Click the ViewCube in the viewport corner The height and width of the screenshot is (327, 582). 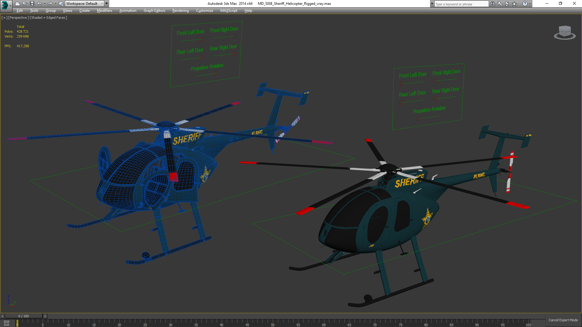coord(565,32)
